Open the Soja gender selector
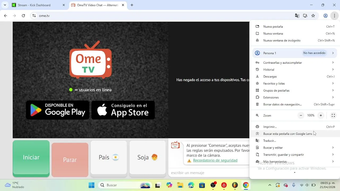Screen dimensions: 340x191 [x=147, y=158]
